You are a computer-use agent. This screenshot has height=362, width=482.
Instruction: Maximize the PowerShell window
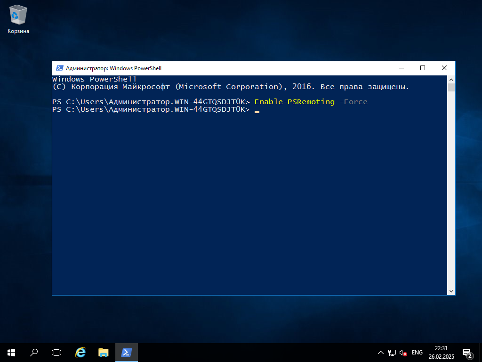tap(423, 68)
